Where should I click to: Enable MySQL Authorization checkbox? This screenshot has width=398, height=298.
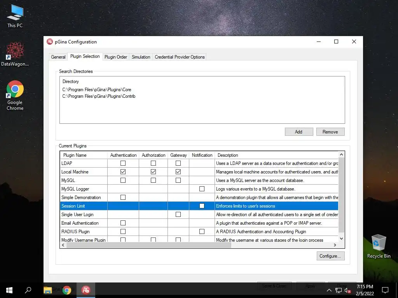click(153, 180)
